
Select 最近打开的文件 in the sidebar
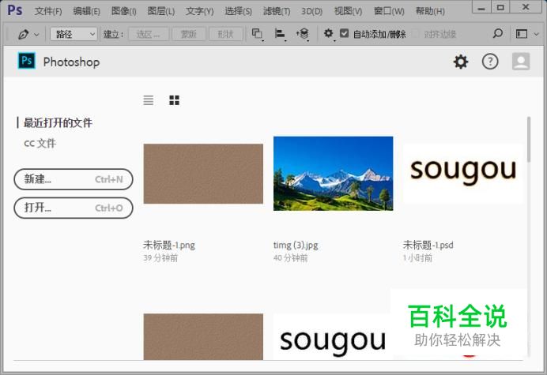tap(58, 122)
